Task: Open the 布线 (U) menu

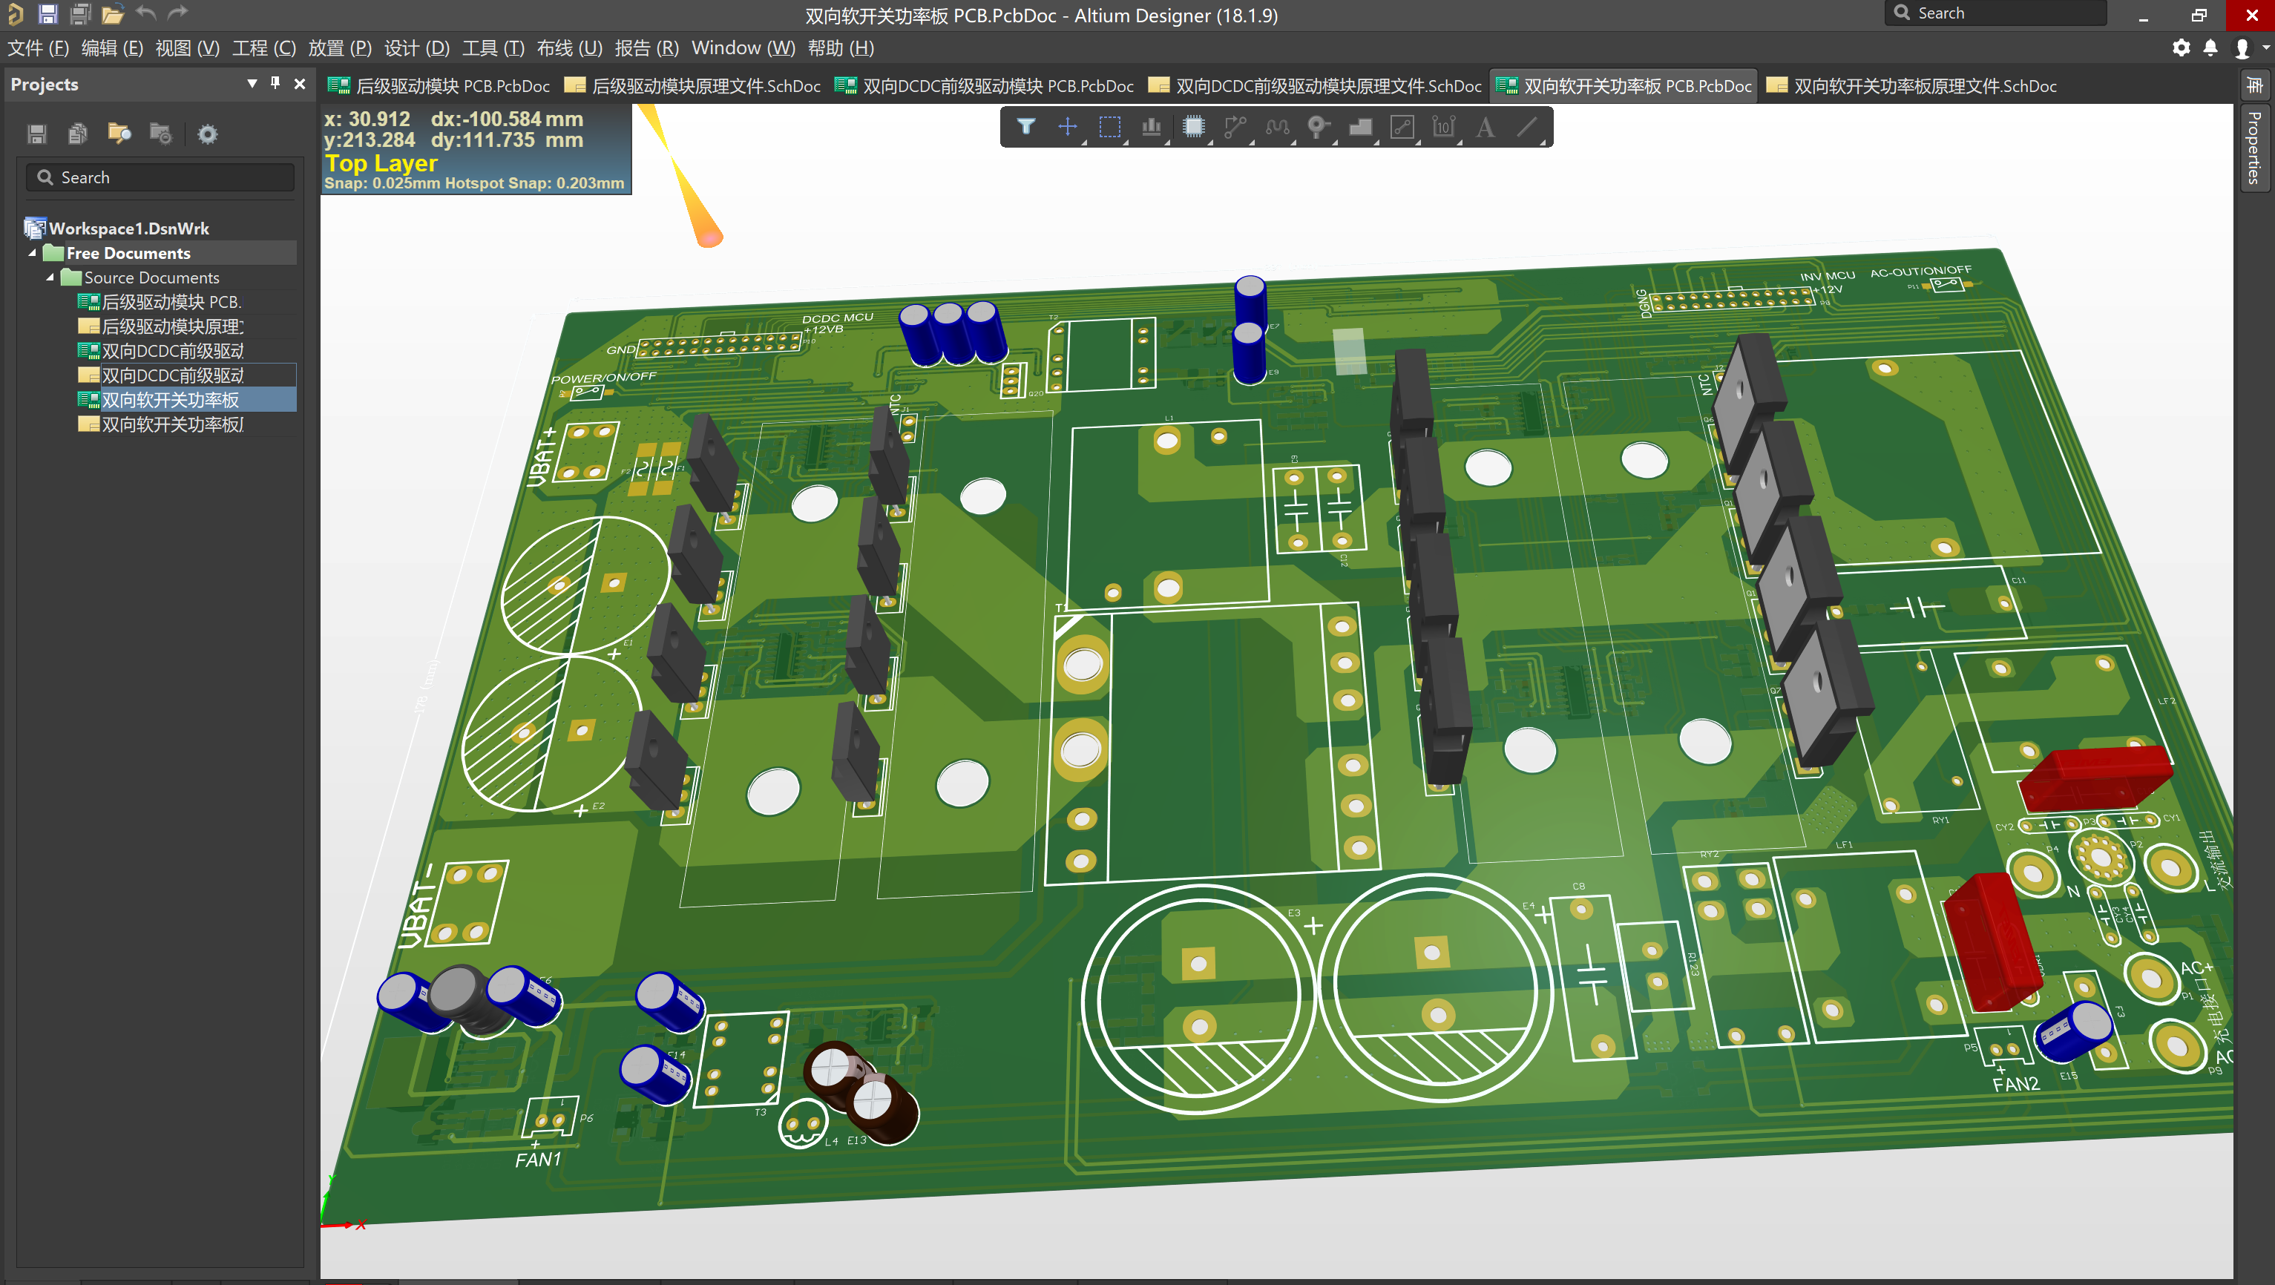Action: pyautogui.click(x=570, y=47)
